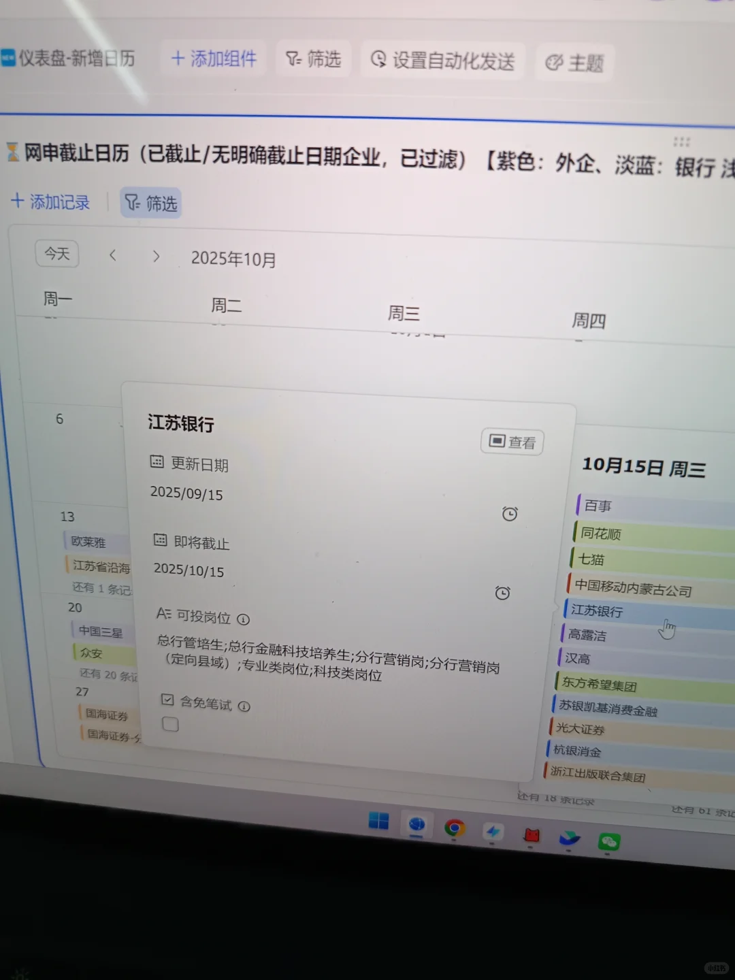This screenshot has width=735, height=980.
Task: Open the Windows Start menu
Action: [x=378, y=821]
